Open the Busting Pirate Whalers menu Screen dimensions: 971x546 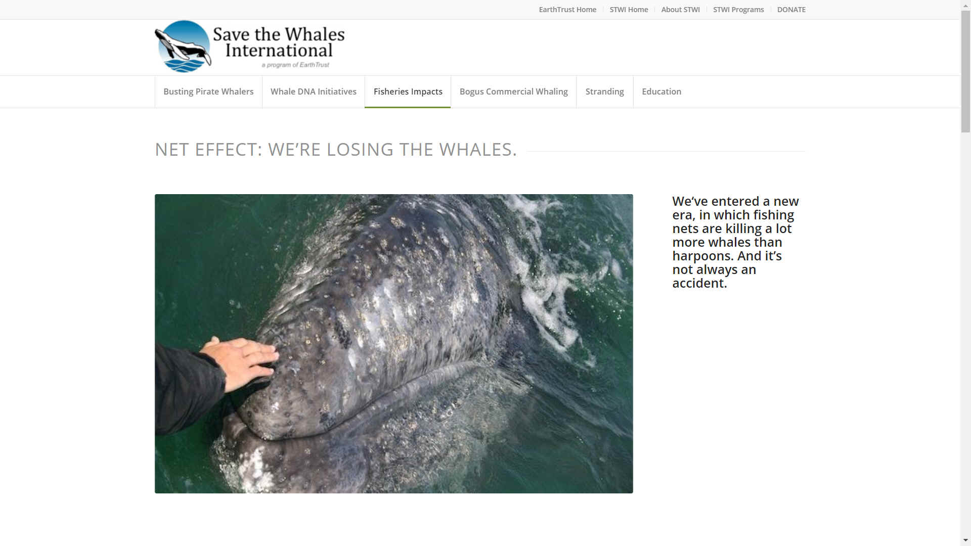[208, 92]
